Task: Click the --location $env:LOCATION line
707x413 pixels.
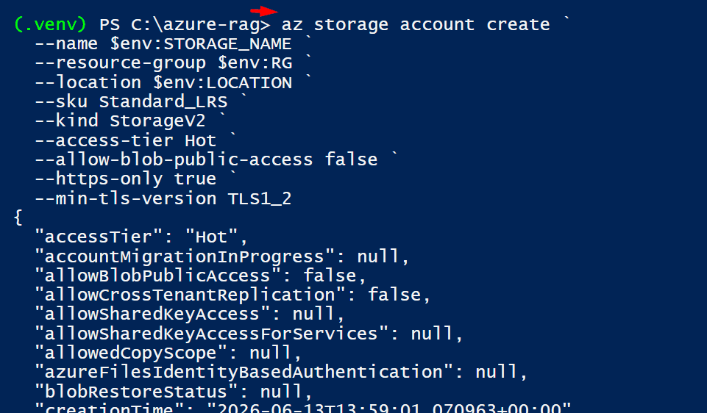Action: coord(163,83)
